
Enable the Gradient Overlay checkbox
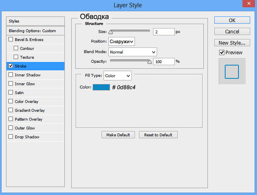[x=10, y=110]
